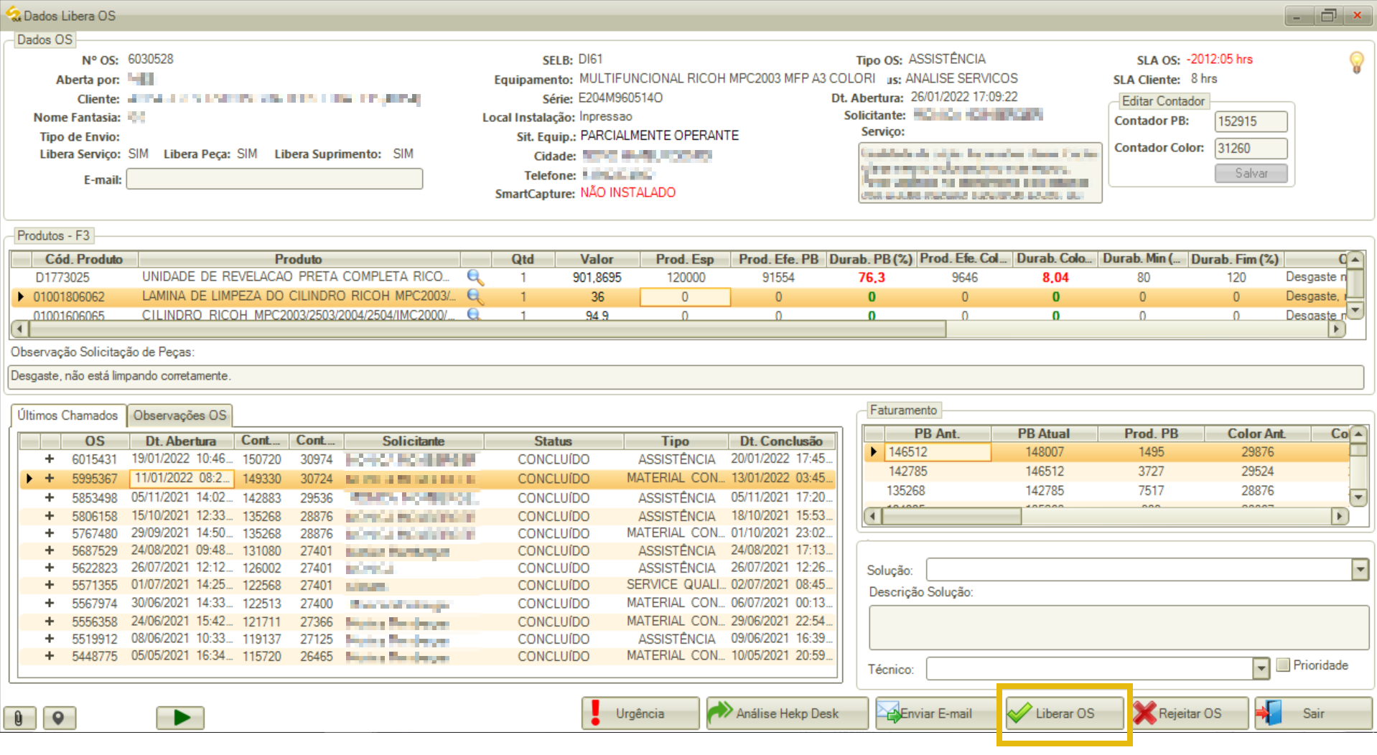Click the Serviço description text box
Image resolution: width=1377 pixels, height=755 pixels.
980,173
